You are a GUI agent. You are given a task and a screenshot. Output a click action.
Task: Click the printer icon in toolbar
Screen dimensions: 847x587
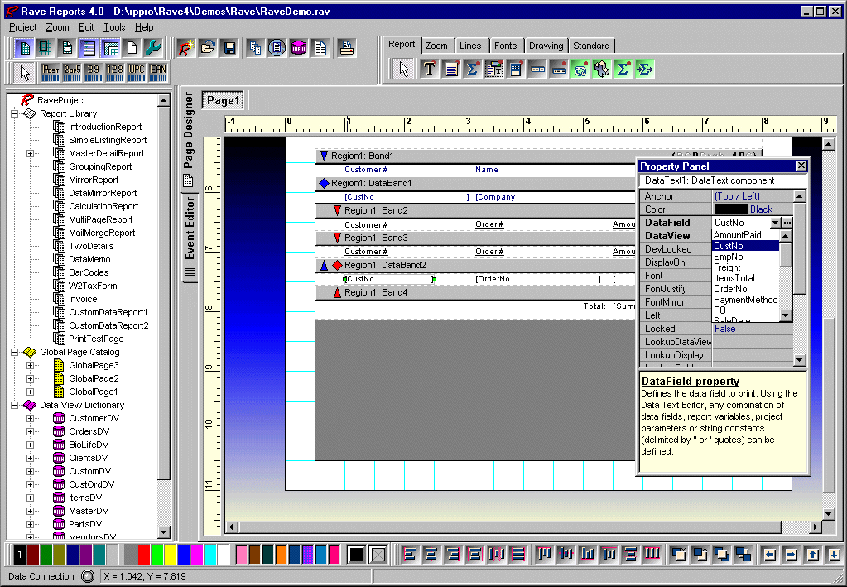(x=348, y=47)
